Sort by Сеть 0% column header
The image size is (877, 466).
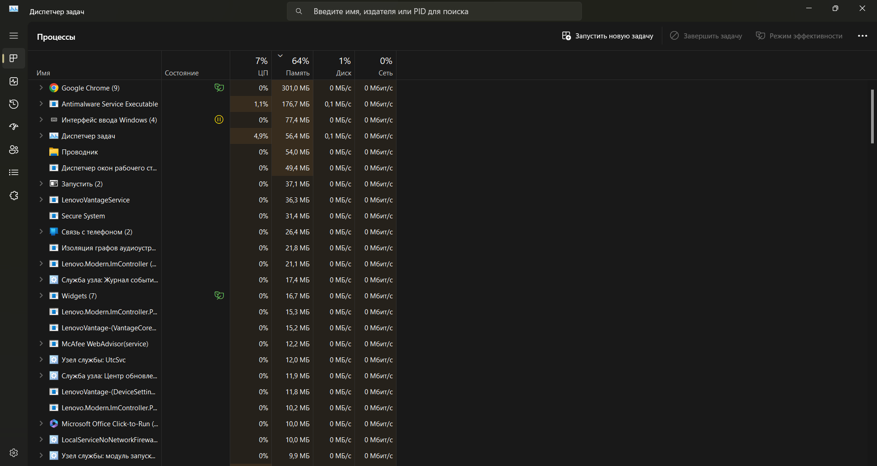tap(375, 65)
